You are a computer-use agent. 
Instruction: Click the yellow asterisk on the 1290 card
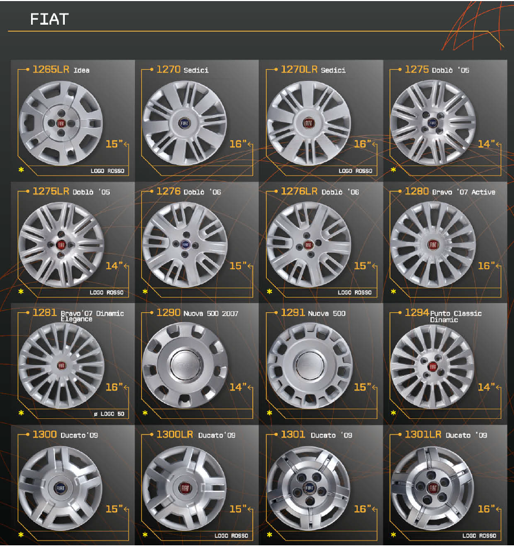click(x=145, y=413)
